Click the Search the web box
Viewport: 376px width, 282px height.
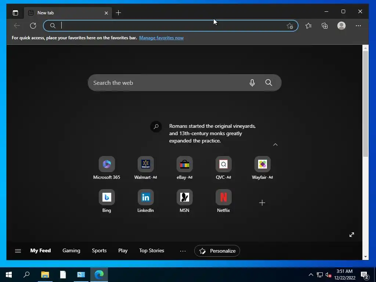click(x=185, y=83)
